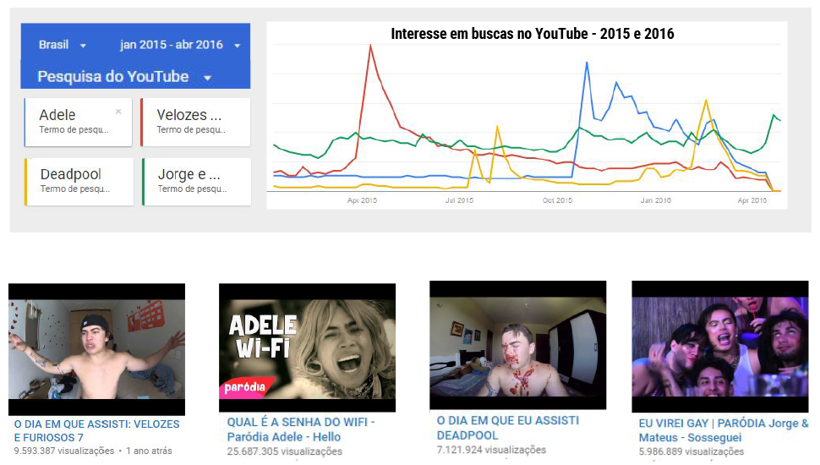
Task: Open the Jorge & Mateus paródia video thumbnail
Action: [720, 347]
